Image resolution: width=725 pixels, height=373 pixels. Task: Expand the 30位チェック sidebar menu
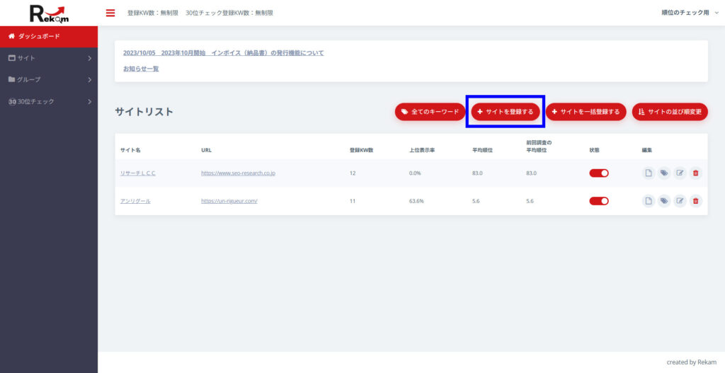coord(48,101)
